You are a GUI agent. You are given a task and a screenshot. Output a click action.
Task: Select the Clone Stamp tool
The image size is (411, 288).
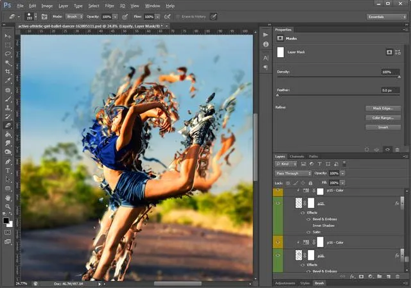point(8,108)
